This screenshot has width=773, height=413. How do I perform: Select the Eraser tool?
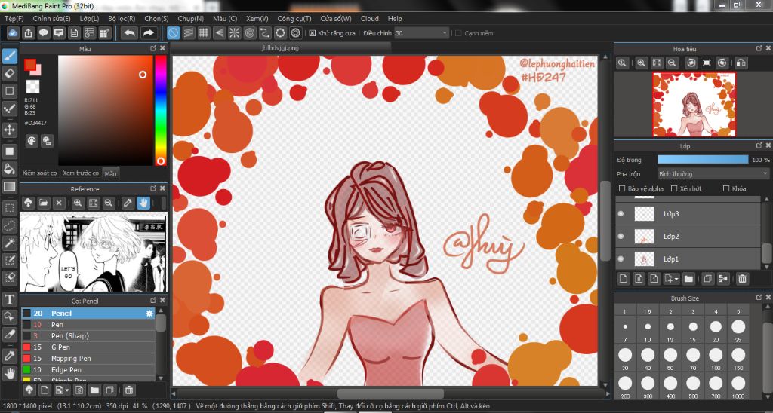9,74
